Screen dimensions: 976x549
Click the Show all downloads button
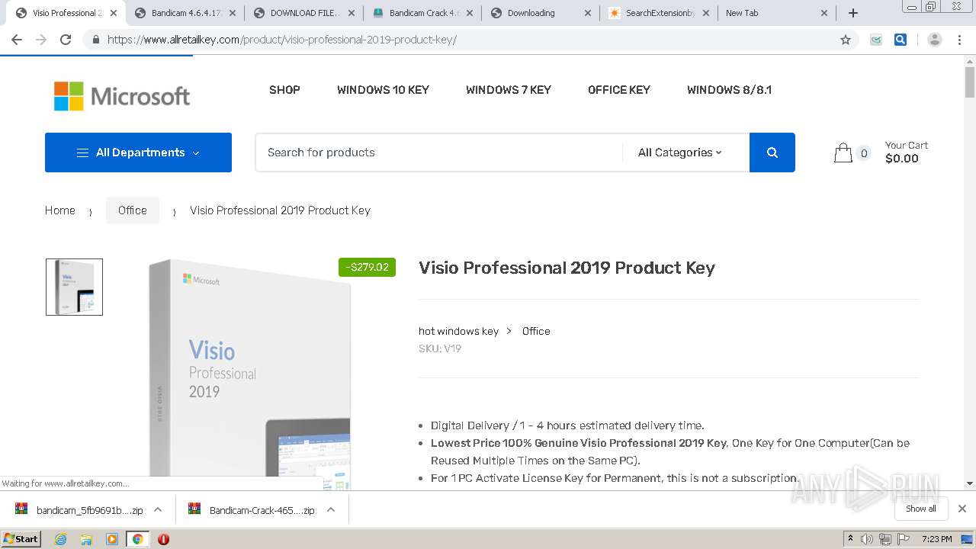coord(920,509)
